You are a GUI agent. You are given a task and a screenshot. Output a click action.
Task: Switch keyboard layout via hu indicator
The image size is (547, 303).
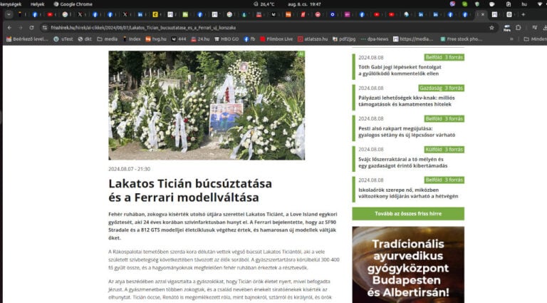pyautogui.click(x=524, y=4)
